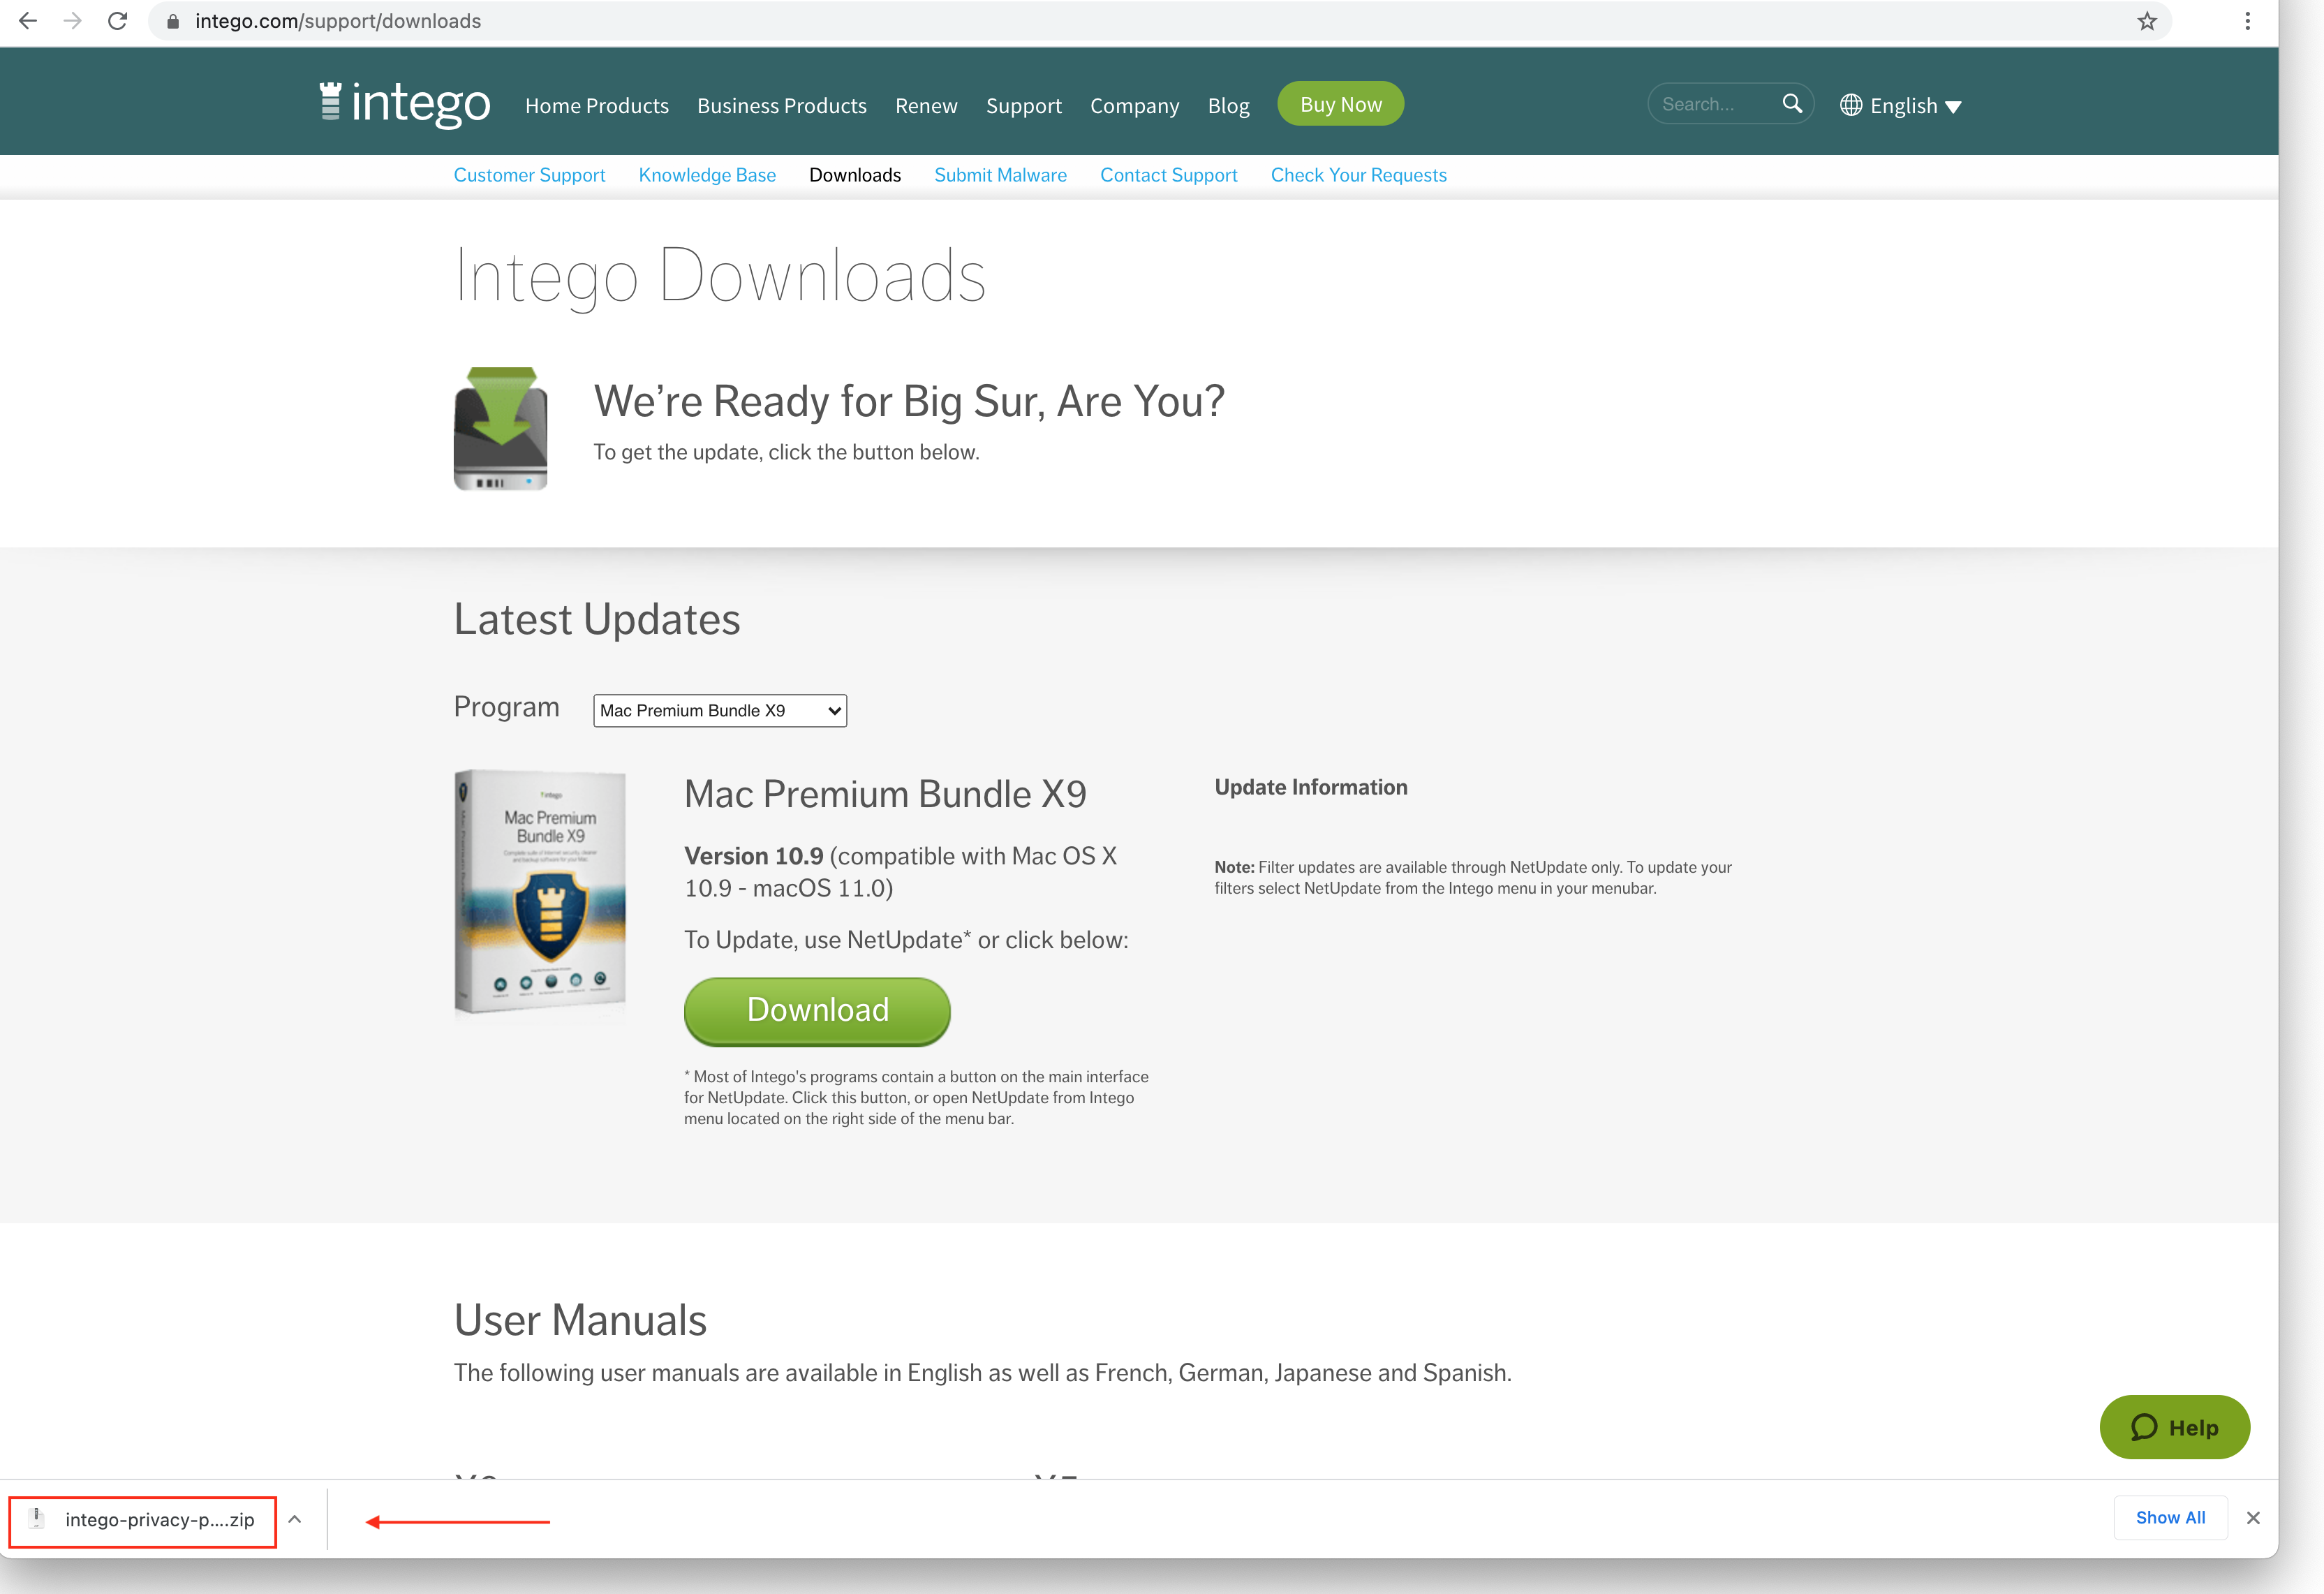2324x1594 pixels.
Task: Click the Intego logo in the header
Action: click(405, 103)
